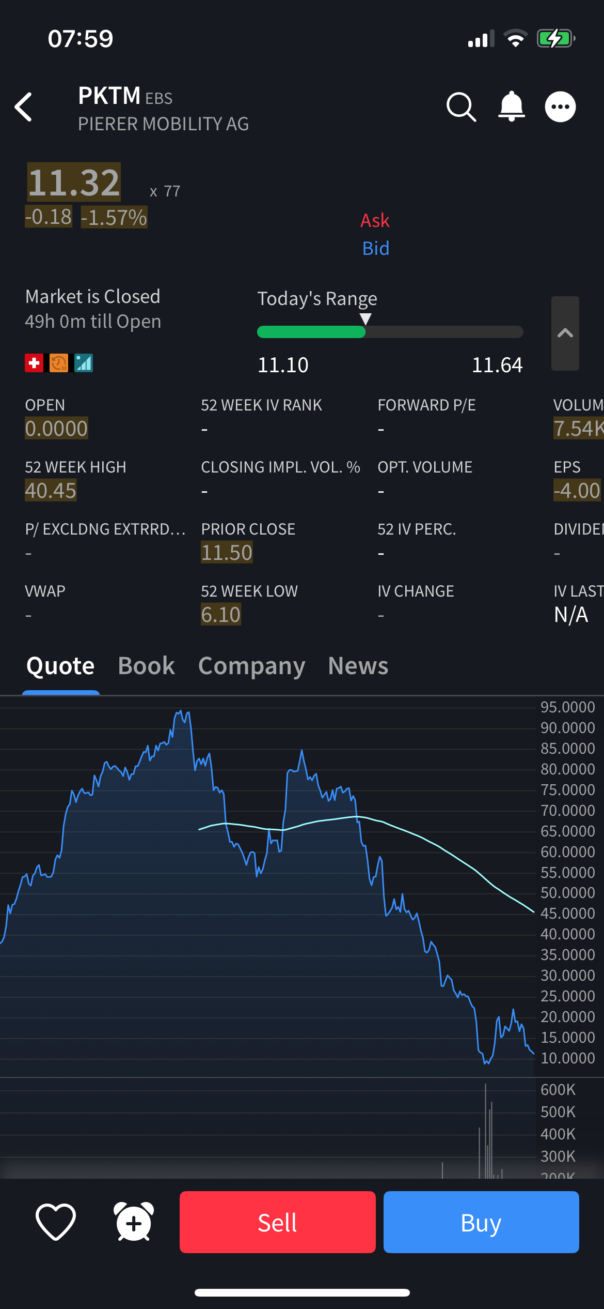The image size is (604, 1309).
Task: Tap the blue Buy button
Action: point(481,1222)
